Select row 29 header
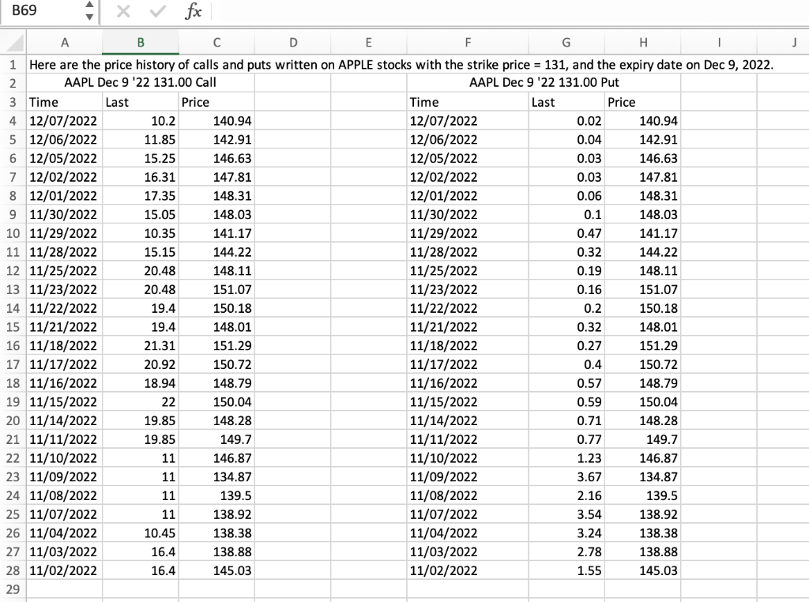The image size is (809, 602). pyautogui.click(x=13, y=589)
